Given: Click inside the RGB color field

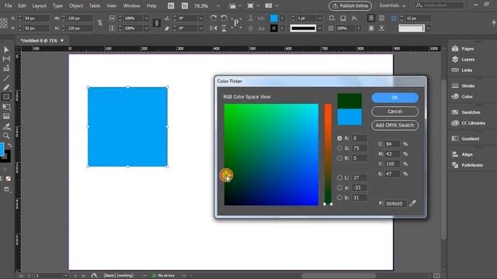Looking at the screenshot, I should (x=271, y=155).
